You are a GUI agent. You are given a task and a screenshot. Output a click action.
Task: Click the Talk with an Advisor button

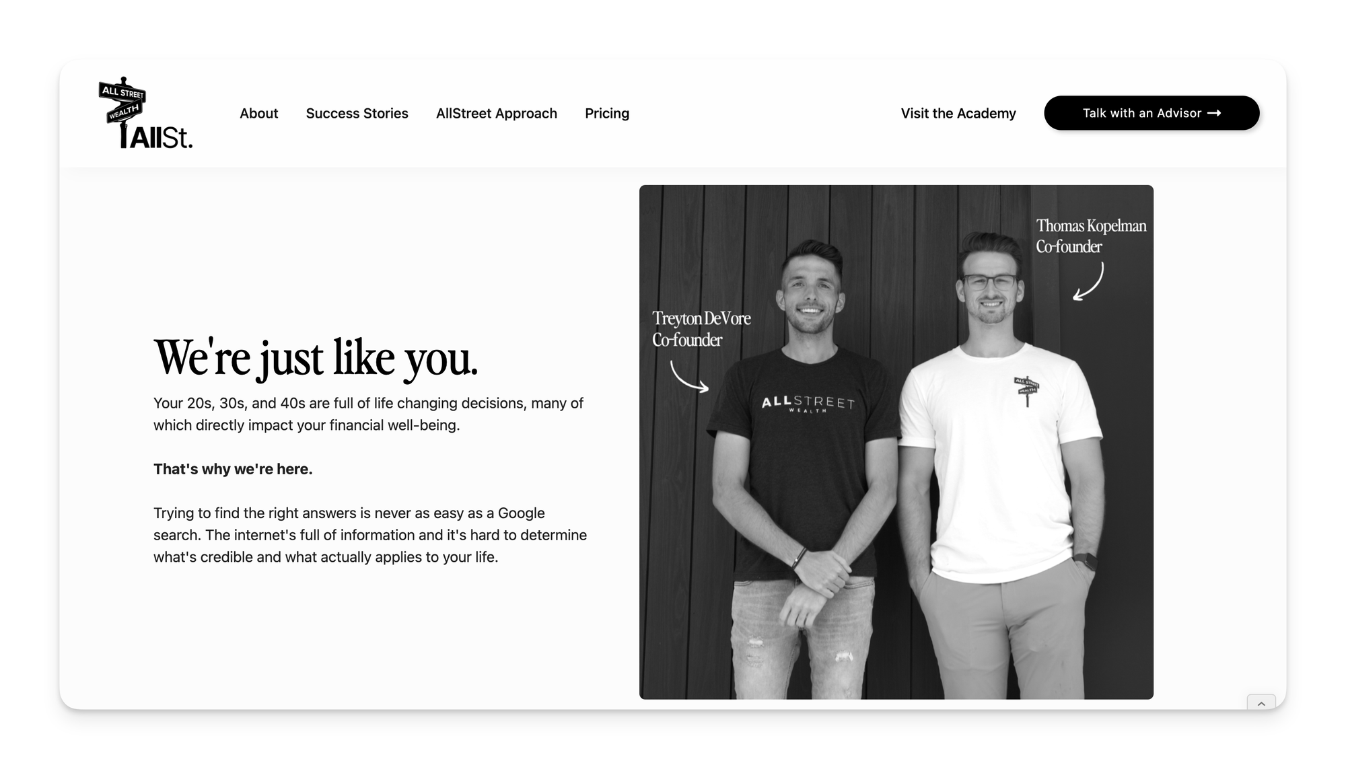[x=1152, y=113]
